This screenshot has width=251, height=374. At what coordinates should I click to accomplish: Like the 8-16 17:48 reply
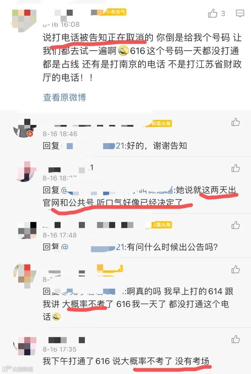[x=235, y=225]
